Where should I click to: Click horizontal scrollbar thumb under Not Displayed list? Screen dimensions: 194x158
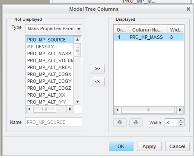45,109
